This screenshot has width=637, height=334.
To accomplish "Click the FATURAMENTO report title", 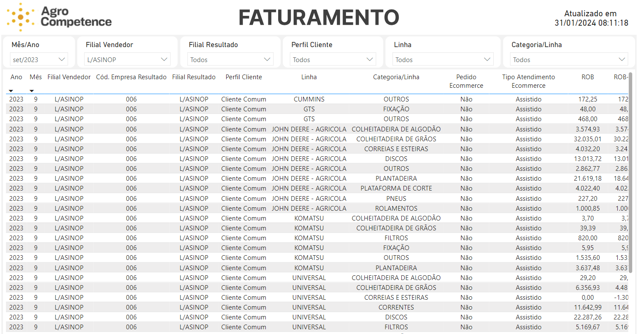I will click(318, 18).
